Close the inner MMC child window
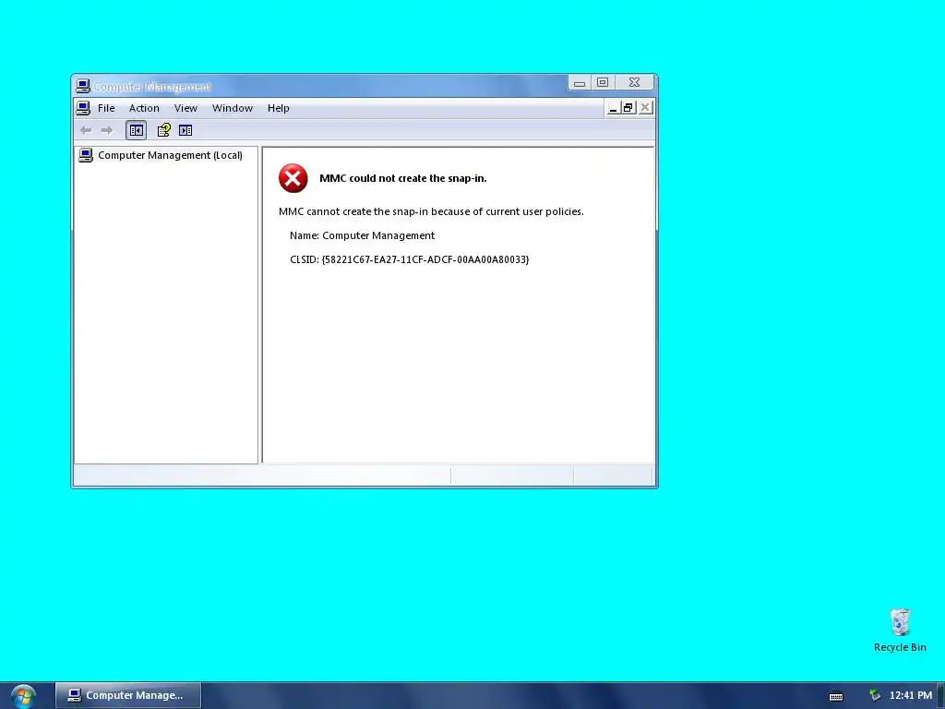The image size is (945, 709). [x=645, y=108]
